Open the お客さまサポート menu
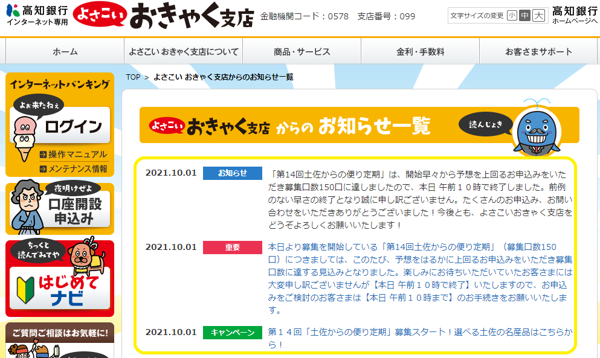600x358 pixels. point(538,51)
